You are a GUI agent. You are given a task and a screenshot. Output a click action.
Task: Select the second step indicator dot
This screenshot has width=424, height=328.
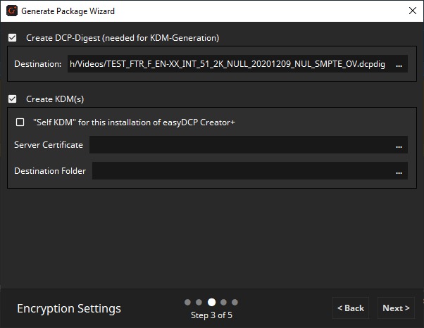[199, 302]
